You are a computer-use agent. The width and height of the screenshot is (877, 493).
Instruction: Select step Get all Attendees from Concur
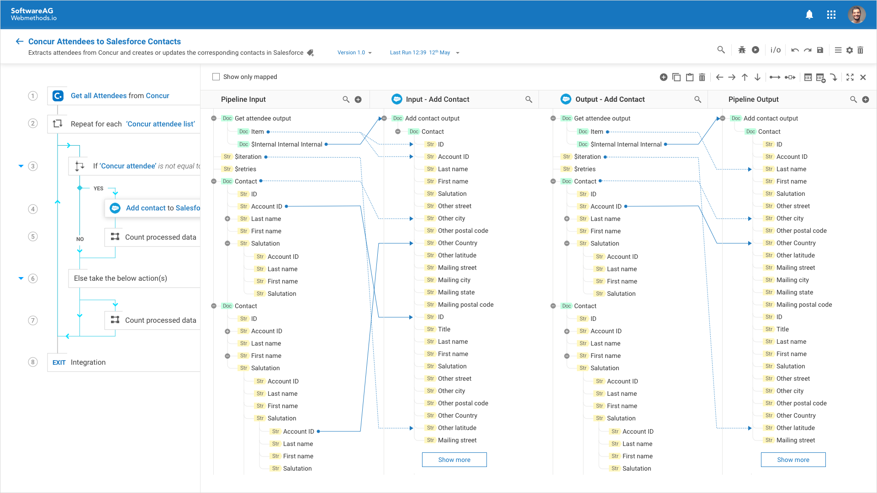[x=124, y=96]
